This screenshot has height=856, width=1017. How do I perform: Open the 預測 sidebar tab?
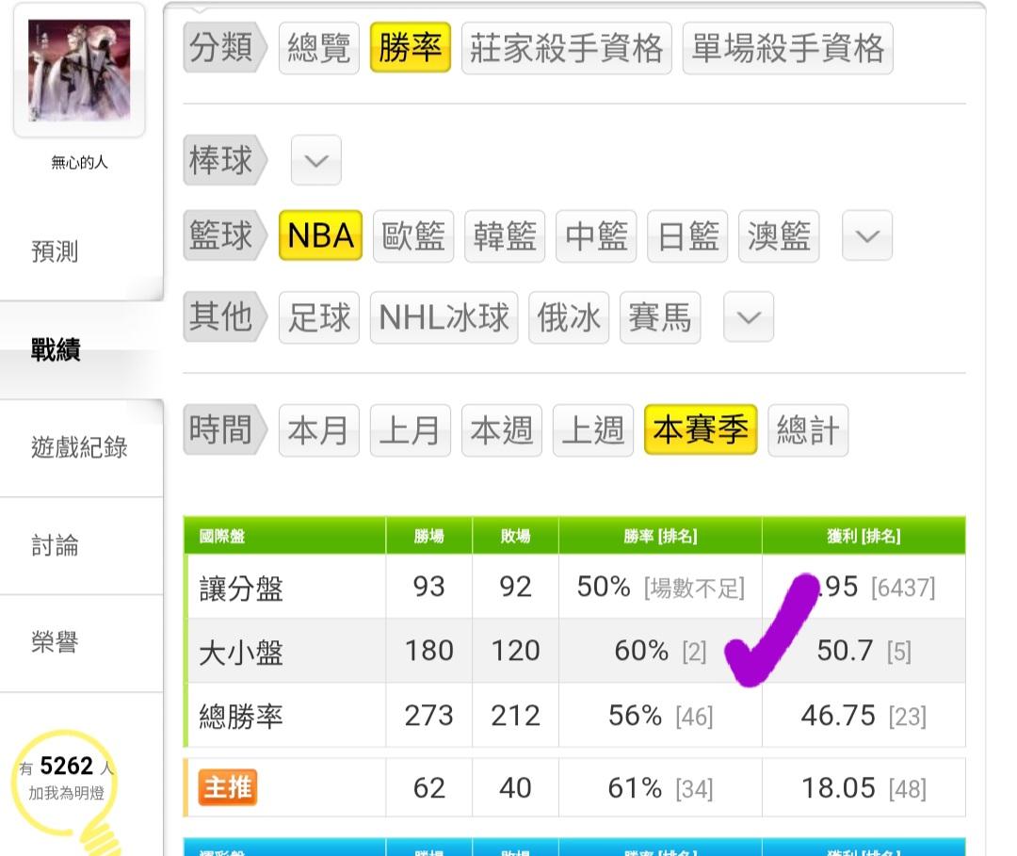55,251
